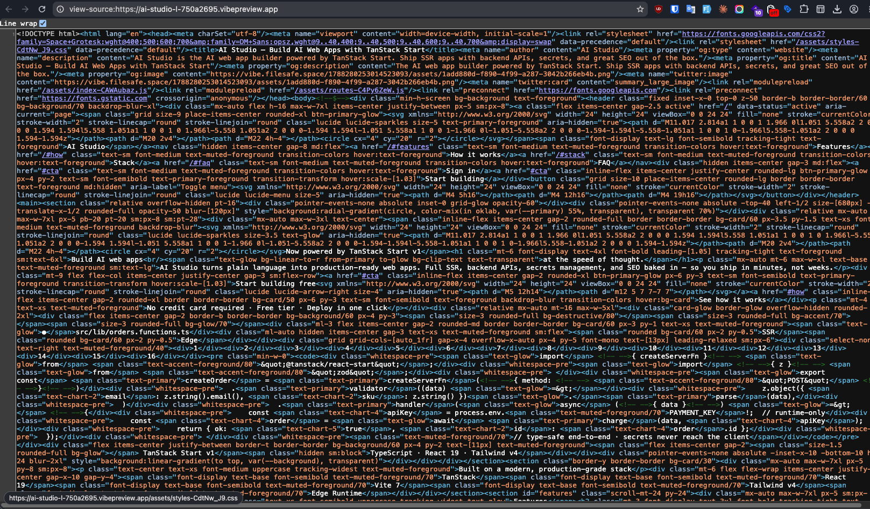Click the 'See how it works' text
This screenshot has width=870, height=509.
coord(732,300)
